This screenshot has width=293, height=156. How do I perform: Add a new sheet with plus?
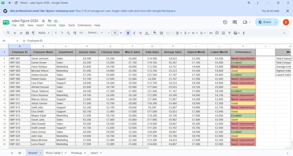point(12,153)
